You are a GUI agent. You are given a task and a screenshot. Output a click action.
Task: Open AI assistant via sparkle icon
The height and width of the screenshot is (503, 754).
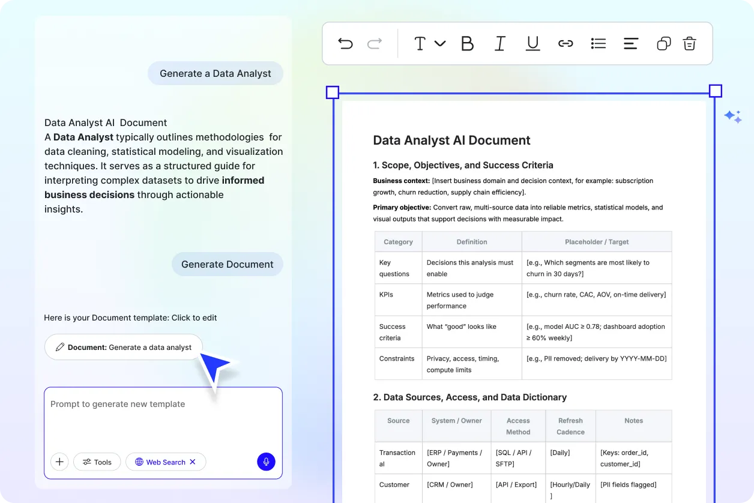[x=732, y=116]
